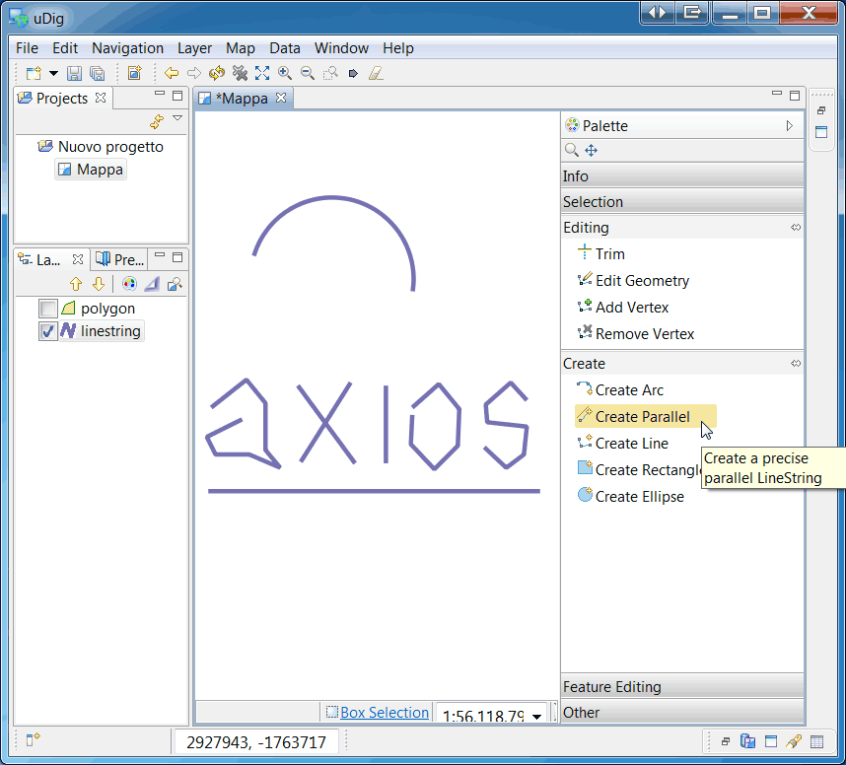Open the dropdown arrow beside New
This screenshot has width=846, height=765.
coord(53,73)
